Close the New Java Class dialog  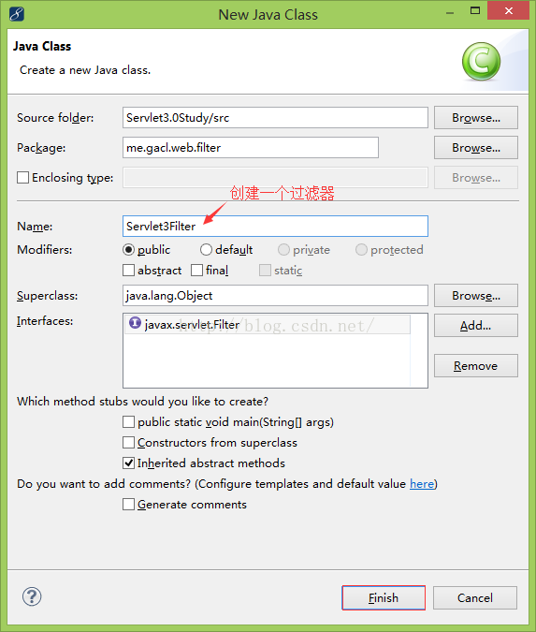[x=508, y=10]
